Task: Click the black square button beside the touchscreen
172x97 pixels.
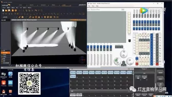Action: (130, 40)
